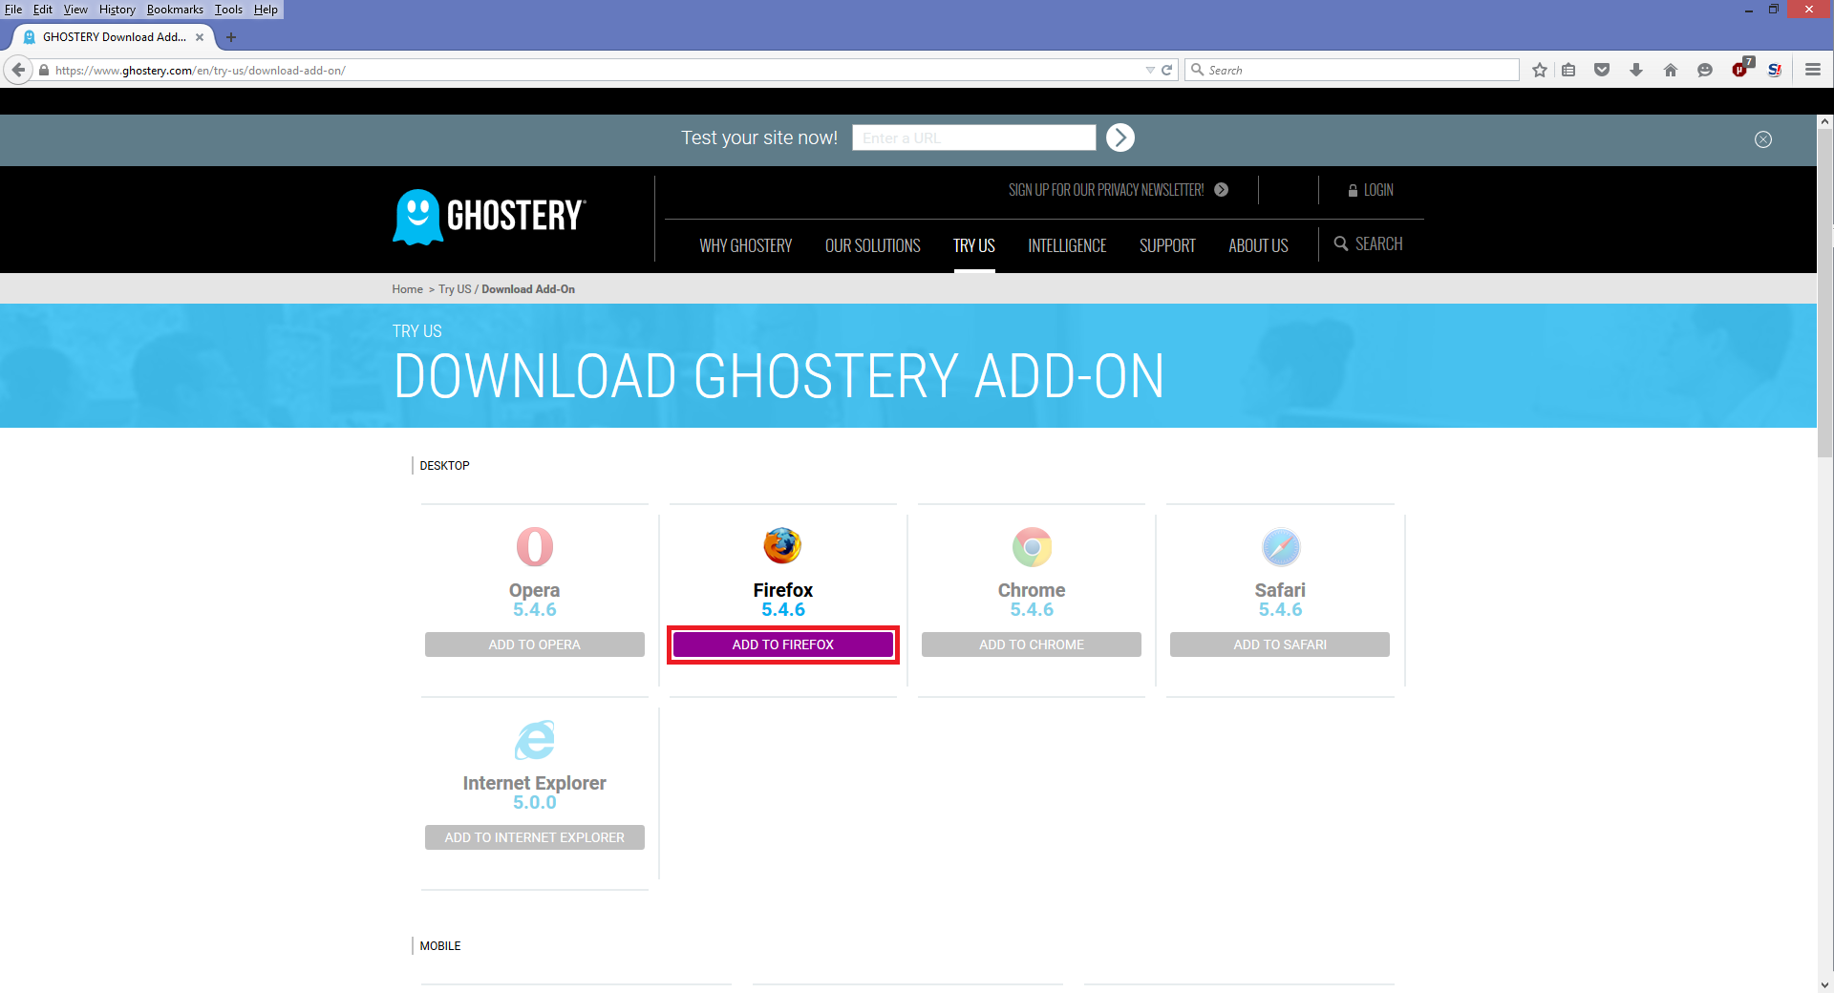This screenshot has width=1834, height=993.
Task: Click the Login link
Action: tap(1371, 190)
